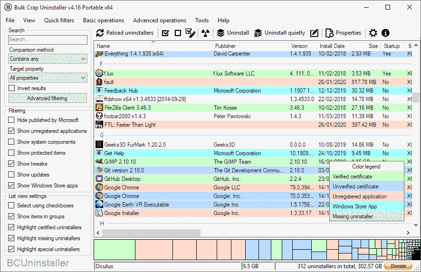Click the Reload uninstallers text label
The height and width of the screenshot is (272, 421).
tap(130, 33)
